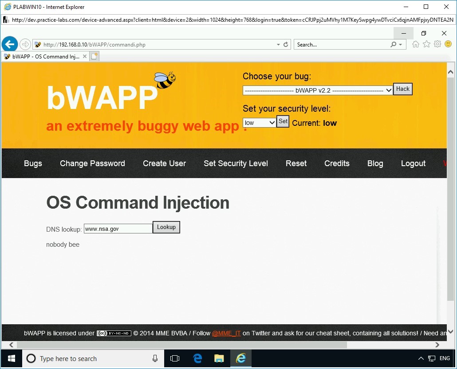Click the smiley feedback icon

click(448, 44)
